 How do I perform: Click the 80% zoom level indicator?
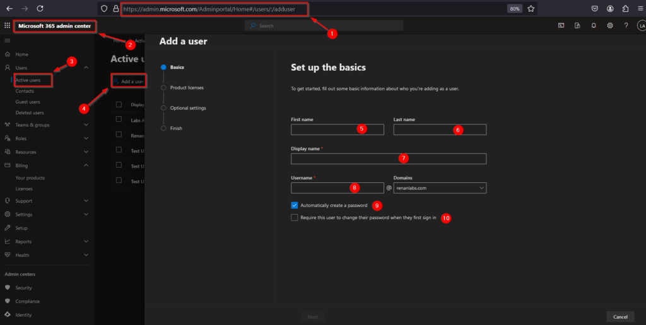point(515,9)
